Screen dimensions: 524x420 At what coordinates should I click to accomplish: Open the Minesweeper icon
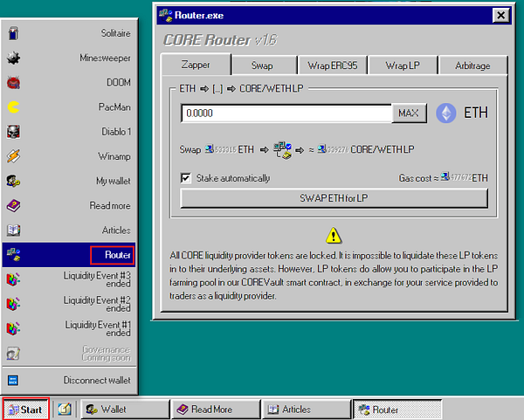pos(13,58)
